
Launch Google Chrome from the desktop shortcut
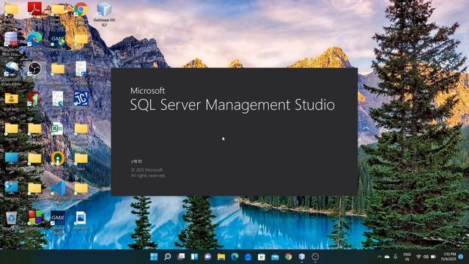[81, 9]
